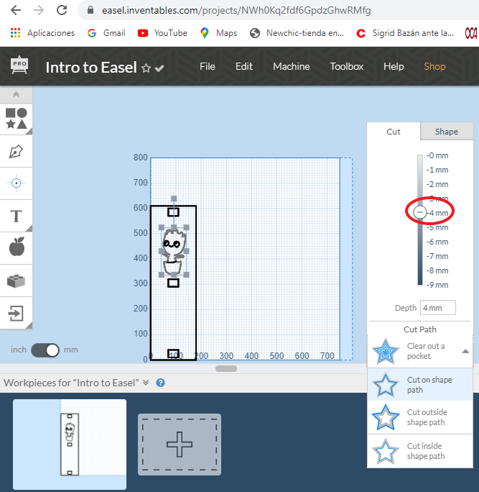Image resolution: width=479 pixels, height=492 pixels.
Task: Click the horizontal panel divider handle
Action: [x=226, y=368]
